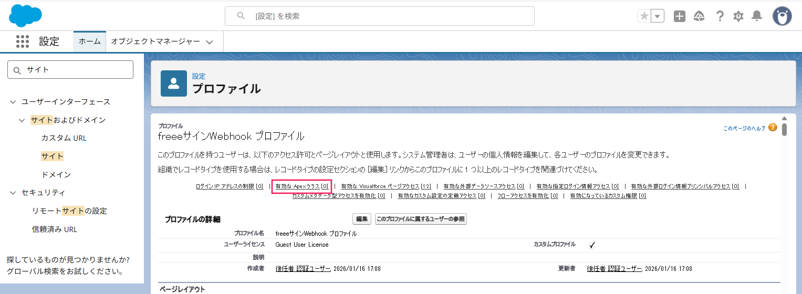The height and width of the screenshot is (294, 802).
Task: Jump to 有効な外部データソースアクセス link
Action: pyautogui.click(x=484, y=186)
